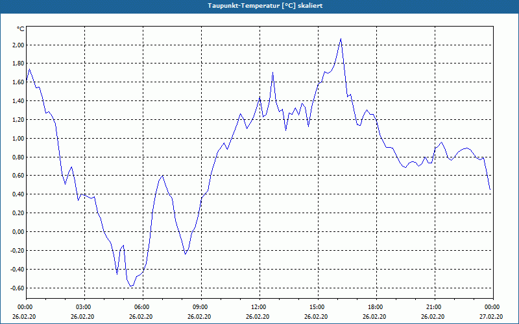Viewport: 519px width, 324px height.
Task: Click the 12:00 time label
Action: [259, 307]
